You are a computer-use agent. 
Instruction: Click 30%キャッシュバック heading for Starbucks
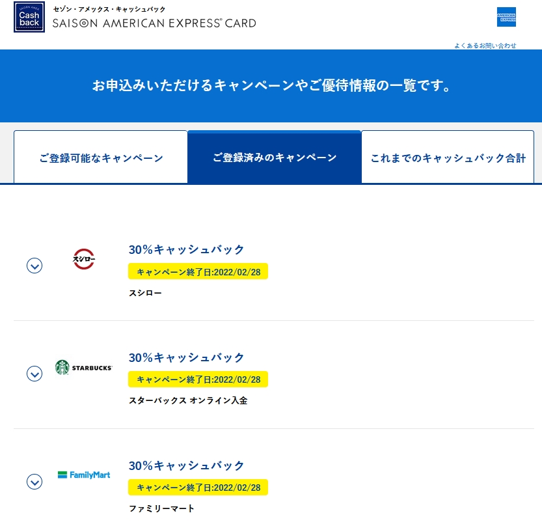click(x=186, y=357)
